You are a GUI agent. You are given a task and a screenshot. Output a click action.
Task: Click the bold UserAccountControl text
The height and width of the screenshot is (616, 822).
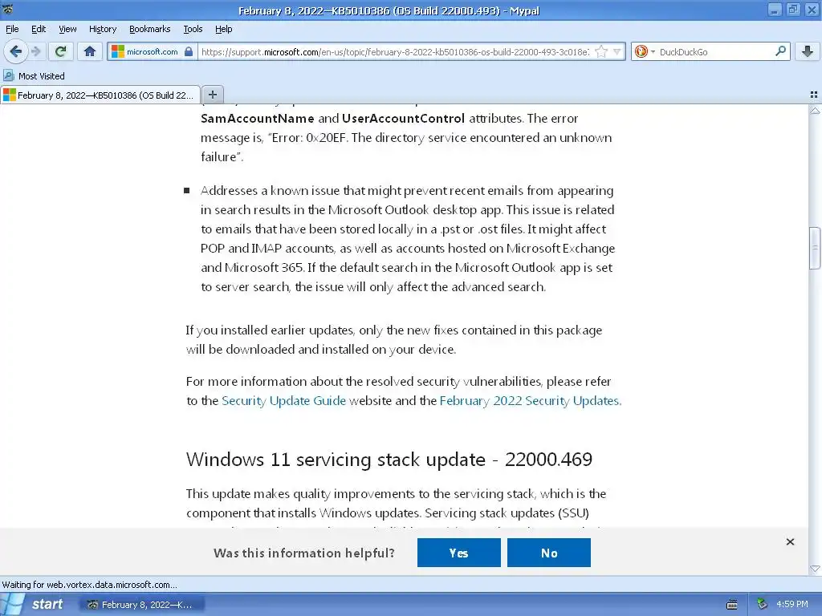(x=403, y=119)
